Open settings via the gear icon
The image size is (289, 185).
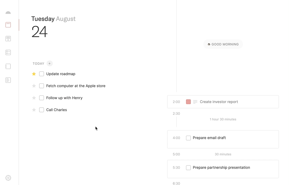pyautogui.click(x=8, y=178)
